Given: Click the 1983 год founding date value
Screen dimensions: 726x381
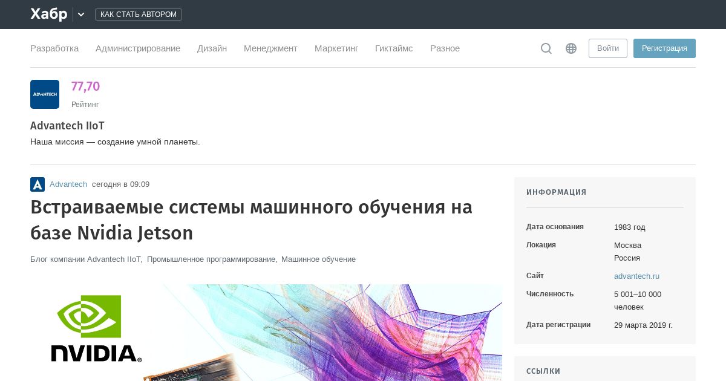Looking at the screenshot, I should tap(630, 227).
